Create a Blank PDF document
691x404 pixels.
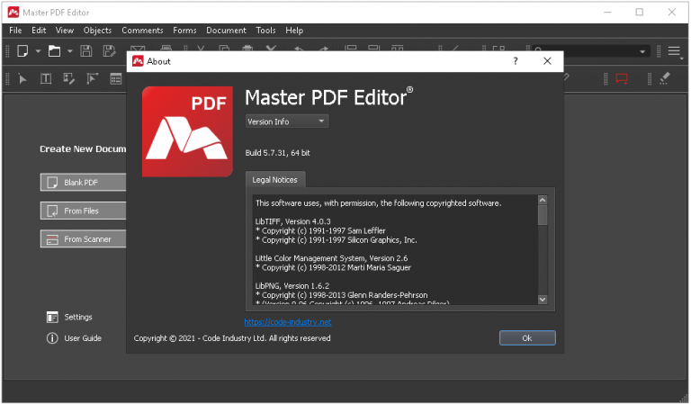click(x=84, y=183)
